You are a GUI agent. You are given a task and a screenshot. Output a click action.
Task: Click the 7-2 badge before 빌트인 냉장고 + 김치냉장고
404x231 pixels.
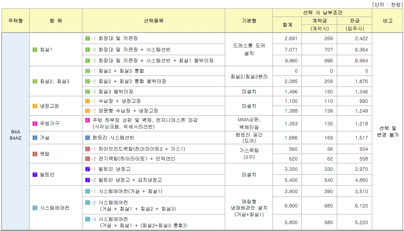tap(91, 180)
